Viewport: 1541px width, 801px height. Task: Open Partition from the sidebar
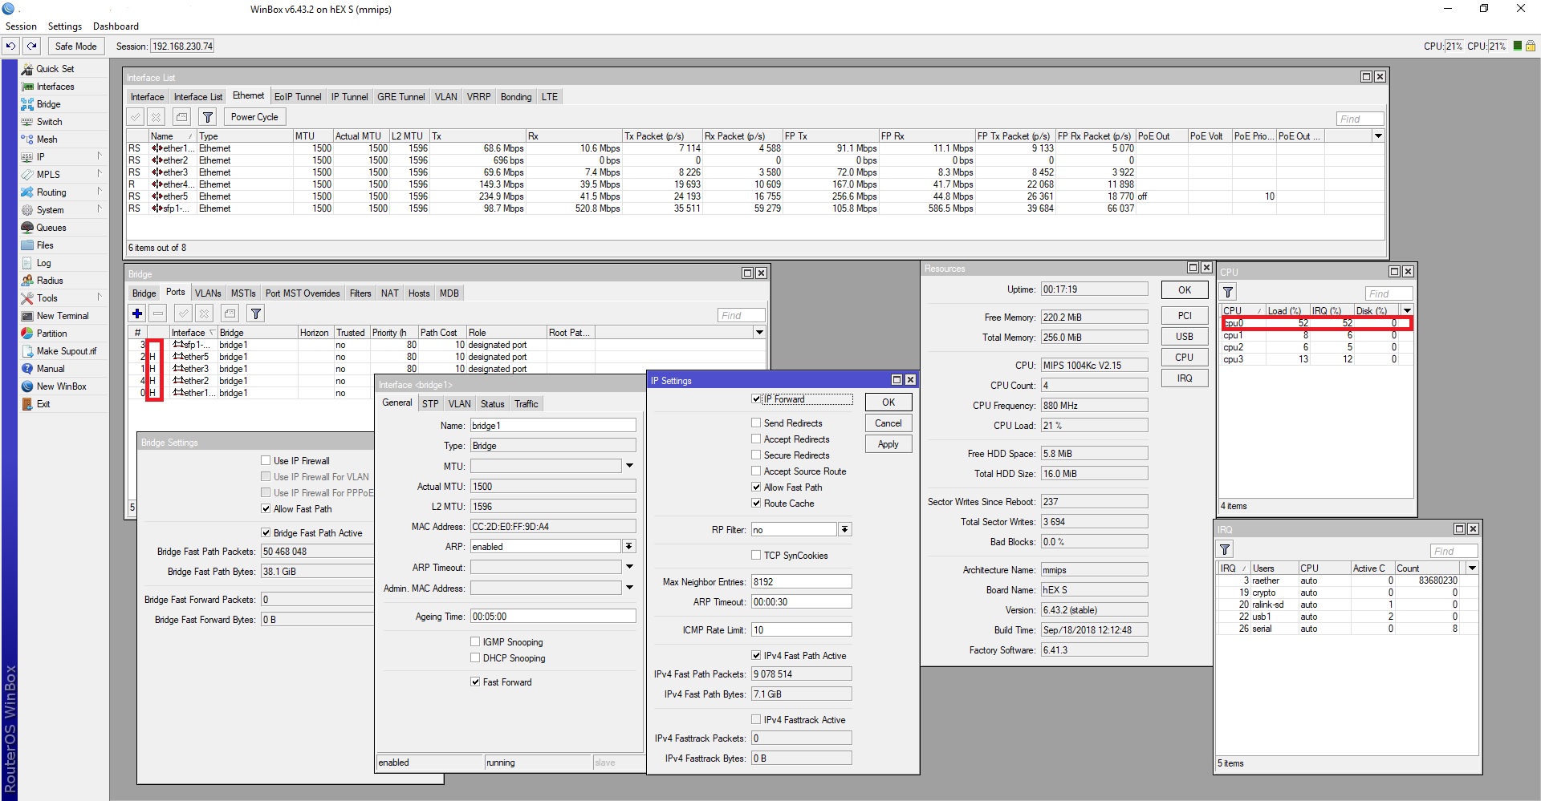51,334
